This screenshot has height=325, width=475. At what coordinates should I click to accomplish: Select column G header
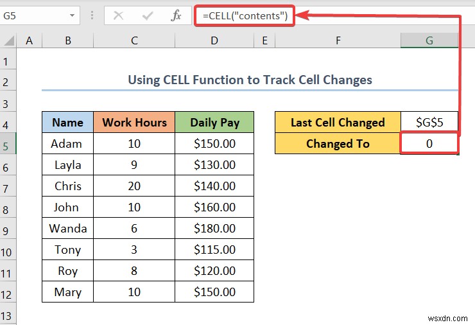[429, 40]
